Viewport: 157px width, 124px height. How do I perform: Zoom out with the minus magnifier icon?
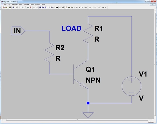tap(28, 8)
